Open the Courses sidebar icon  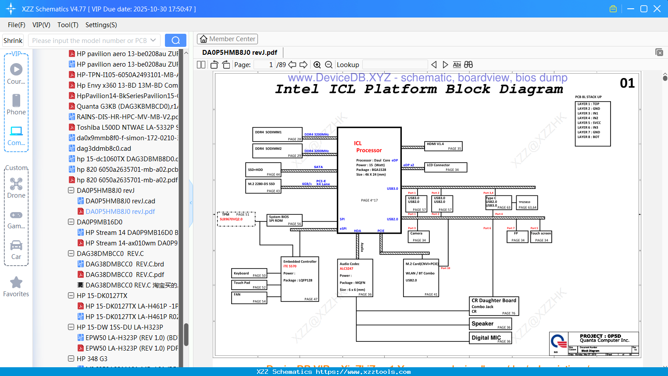(16, 74)
